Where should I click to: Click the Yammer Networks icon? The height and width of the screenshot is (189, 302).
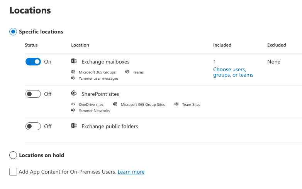(x=73, y=110)
